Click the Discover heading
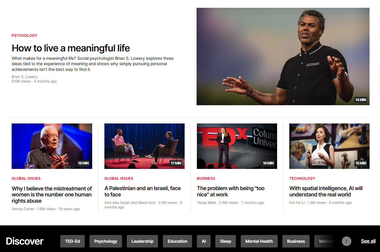 [25, 241]
